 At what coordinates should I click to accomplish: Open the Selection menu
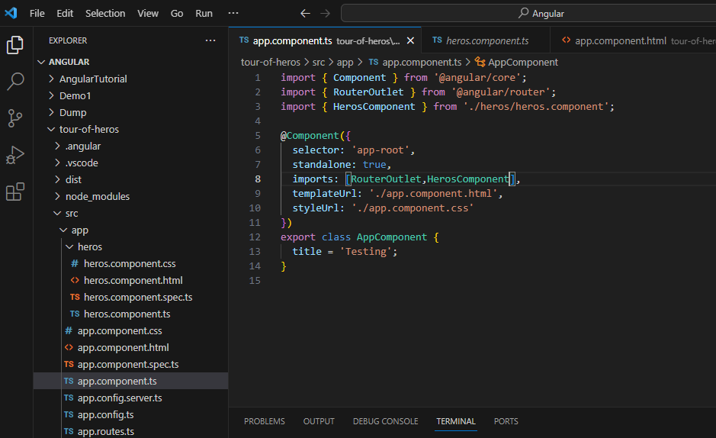[105, 13]
